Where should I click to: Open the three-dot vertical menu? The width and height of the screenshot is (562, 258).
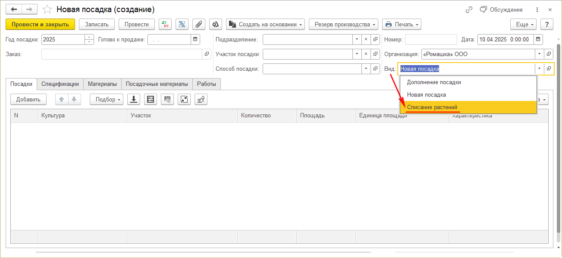(x=537, y=9)
